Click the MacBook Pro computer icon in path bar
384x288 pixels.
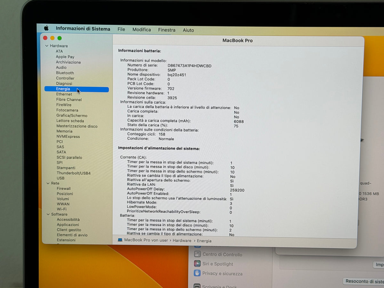(120, 240)
